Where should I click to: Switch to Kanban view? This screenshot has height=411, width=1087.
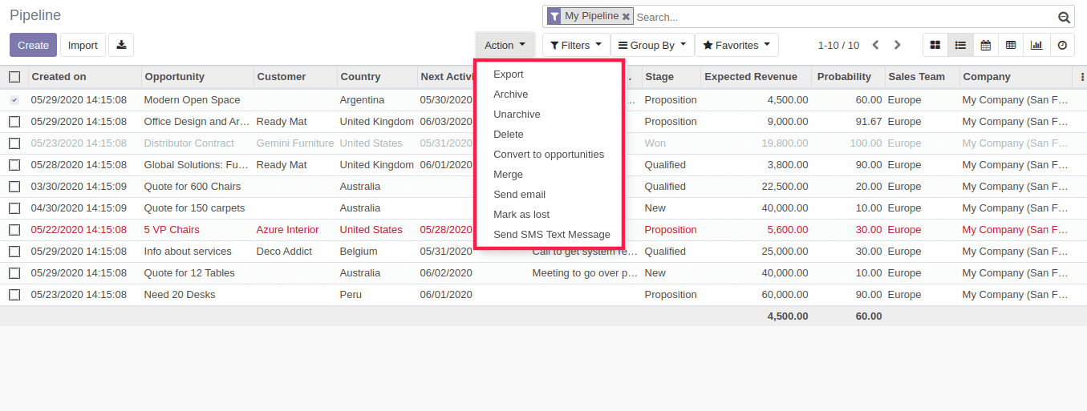[935, 45]
